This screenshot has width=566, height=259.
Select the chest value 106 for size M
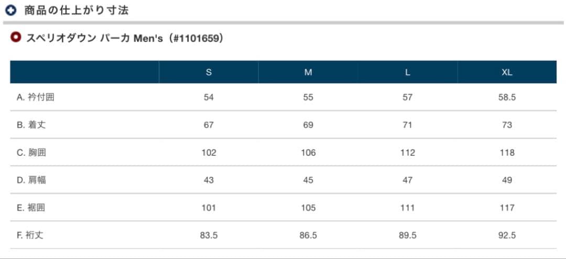[308, 153]
